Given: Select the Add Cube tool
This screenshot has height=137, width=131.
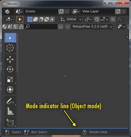Looking at the screenshot, I should point(10,123).
